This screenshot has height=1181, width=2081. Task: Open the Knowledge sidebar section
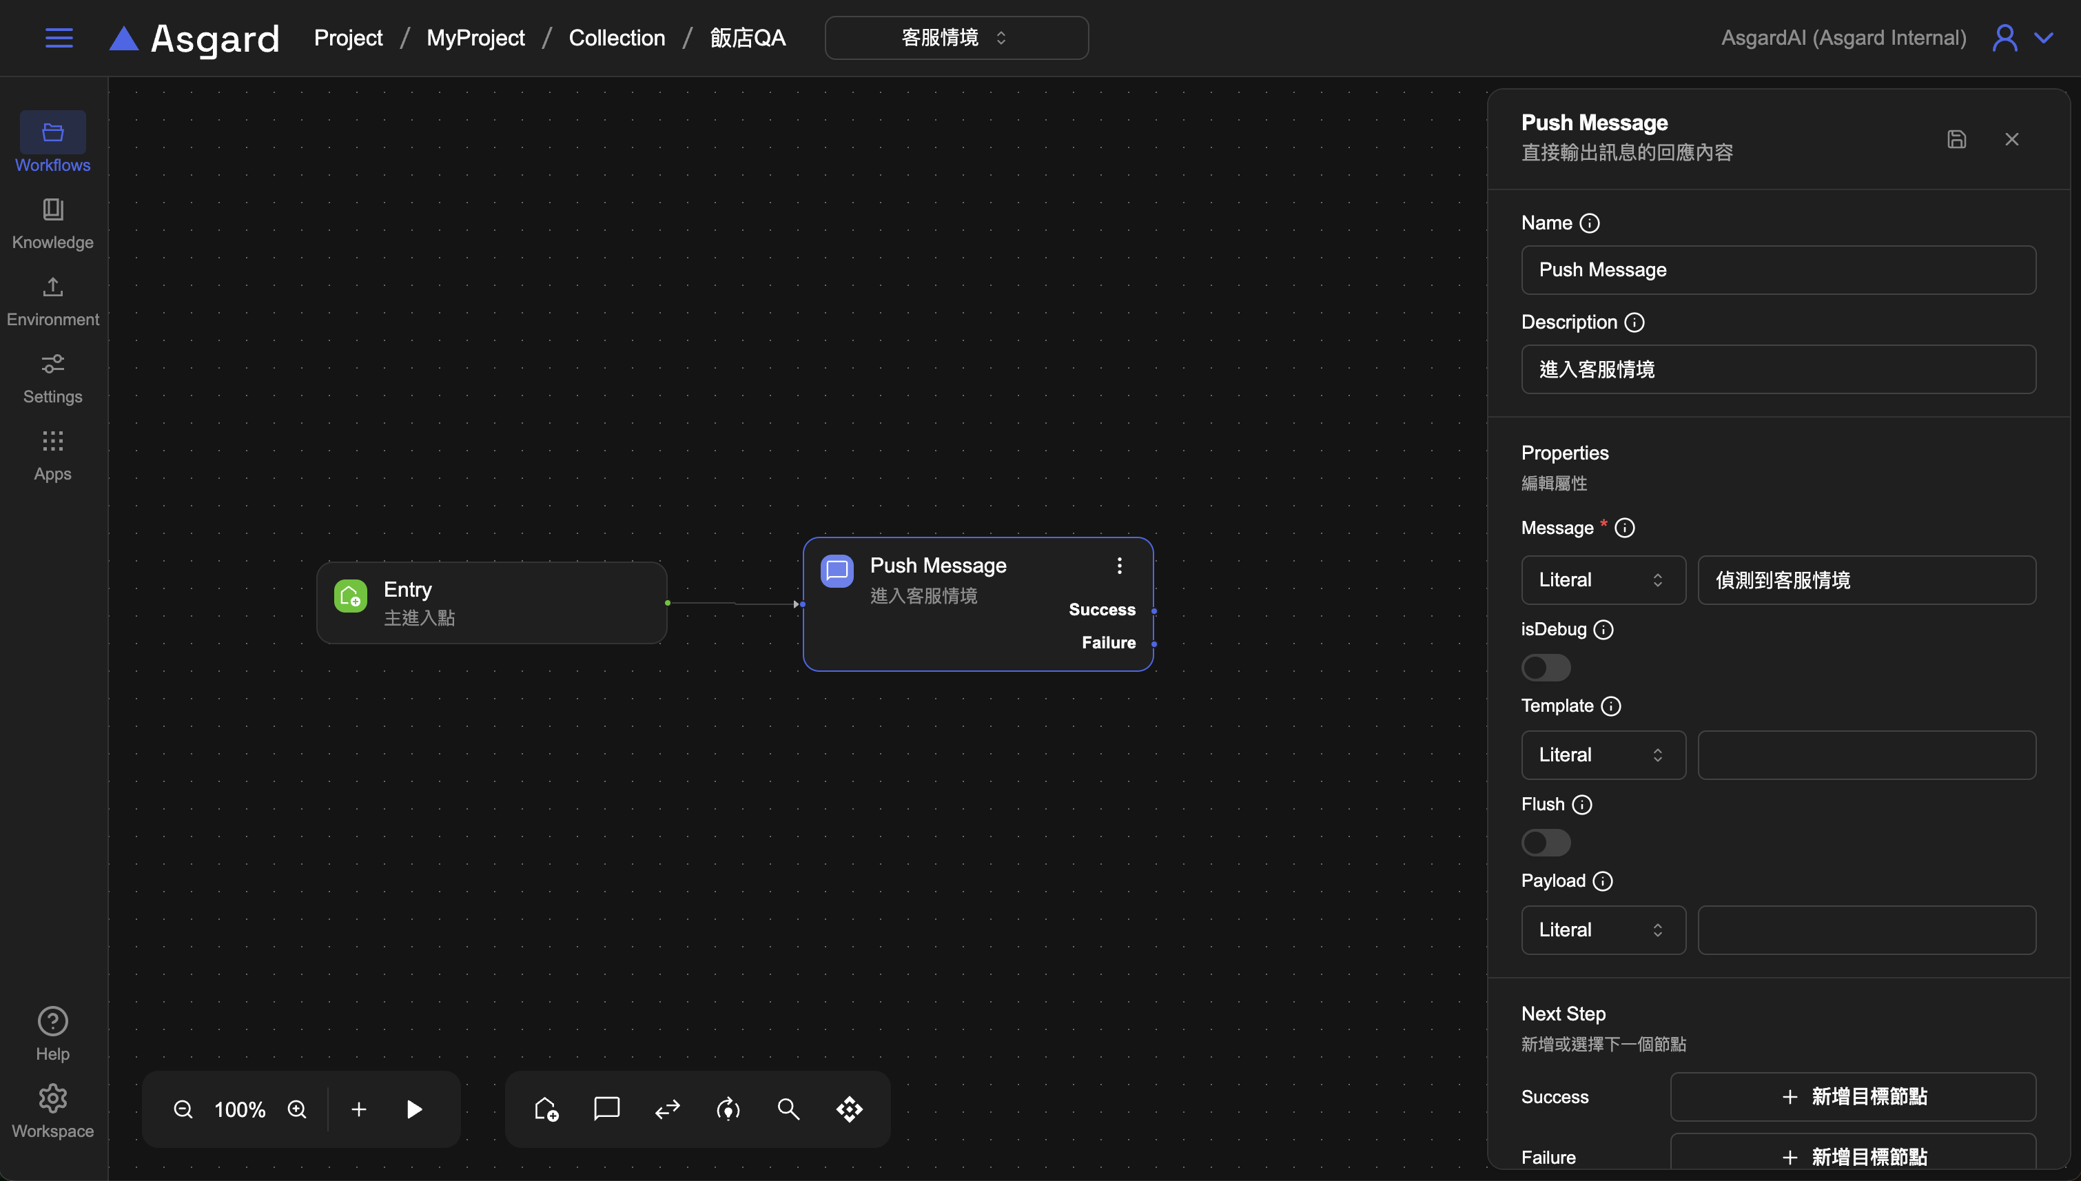pos(53,223)
